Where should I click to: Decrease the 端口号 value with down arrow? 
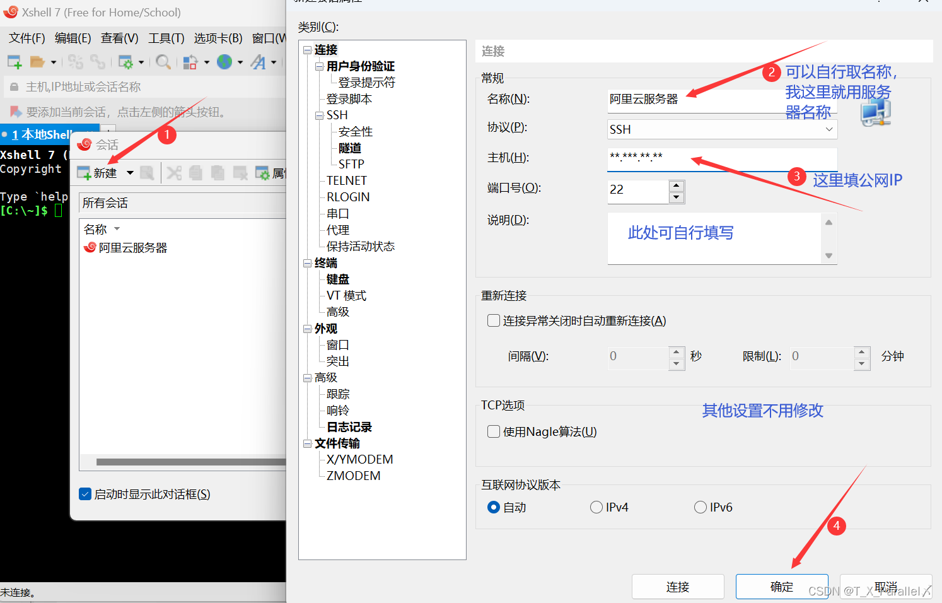(x=677, y=197)
